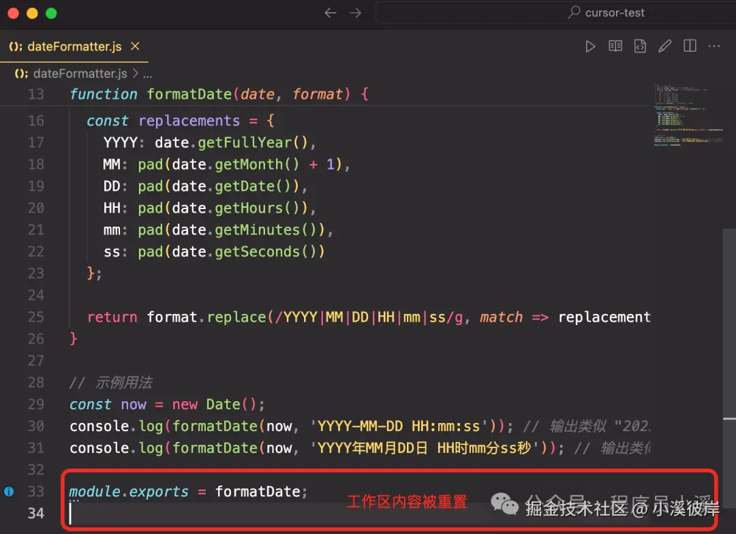Image resolution: width=736 pixels, height=534 pixels.
Task: Click the open-book icon in editor toolbar
Action: coord(615,46)
